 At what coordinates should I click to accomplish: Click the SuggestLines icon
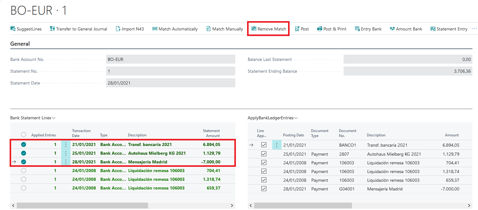13,29
